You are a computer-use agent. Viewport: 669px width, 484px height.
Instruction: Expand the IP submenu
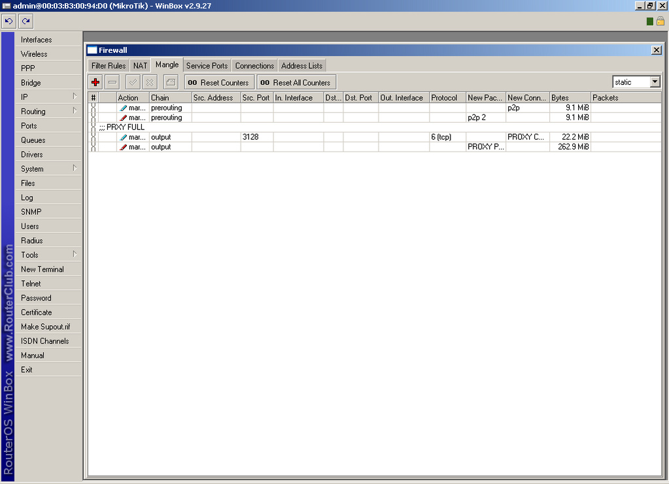point(75,96)
